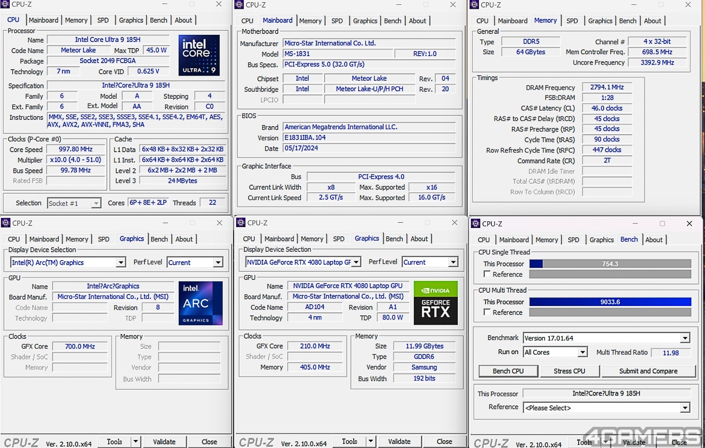
Task: Click the Close button at bottom of NVIDIA Graphics window
Action: point(444,441)
